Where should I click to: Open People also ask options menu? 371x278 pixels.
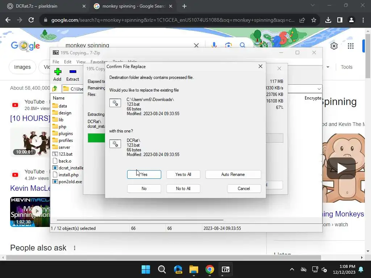75,248
